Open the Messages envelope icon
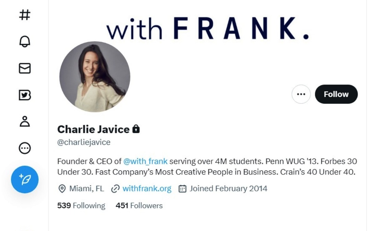The image size is (377, 231). [25, 68]
